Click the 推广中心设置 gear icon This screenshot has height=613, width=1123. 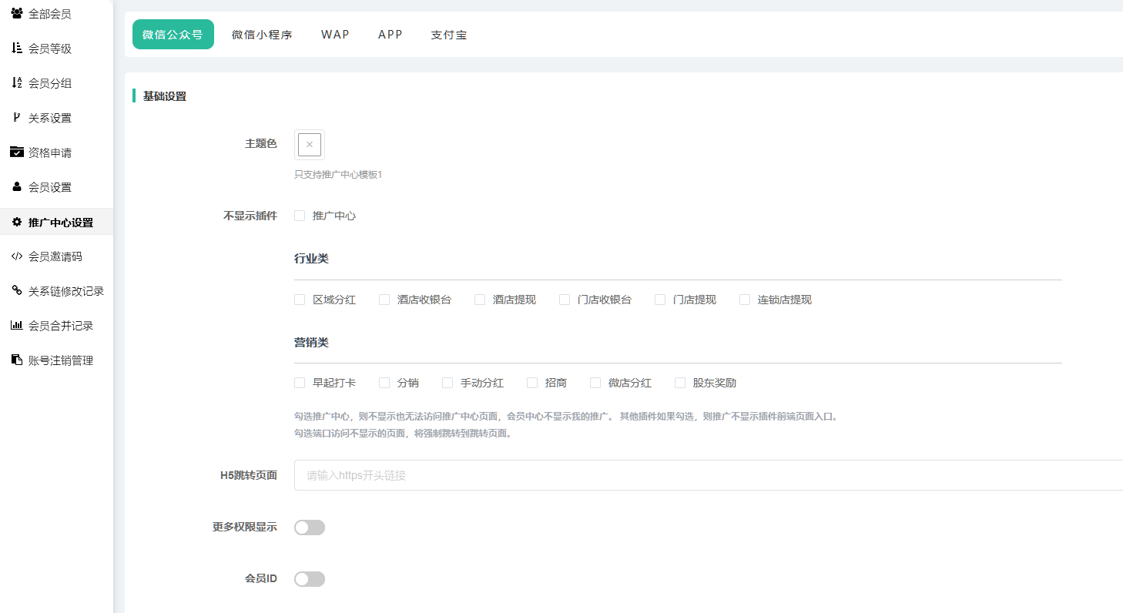(16, 223)
